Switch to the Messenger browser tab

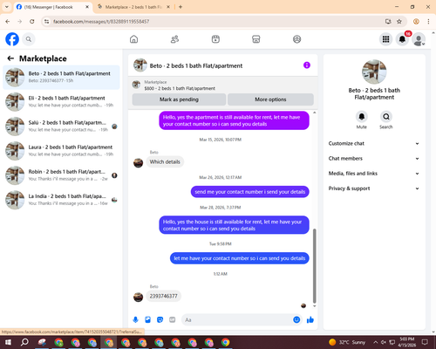(52, 7)
